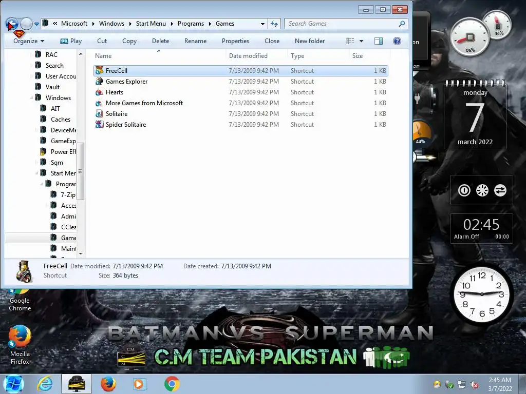This screenshot has height=394, width=526.
Task: Click the Back navigation arrow button
Action: (12, 24)
